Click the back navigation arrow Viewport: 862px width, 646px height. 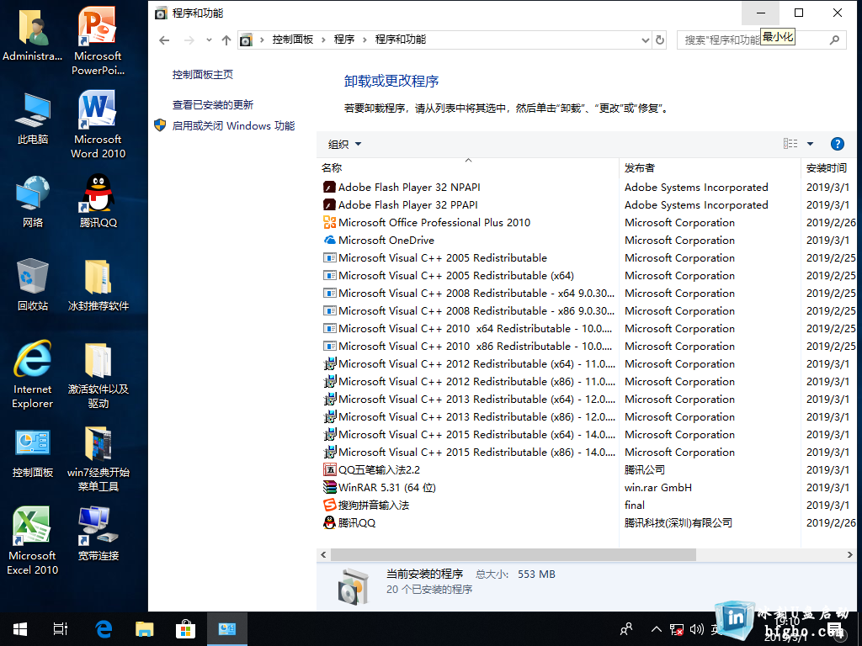164,40
